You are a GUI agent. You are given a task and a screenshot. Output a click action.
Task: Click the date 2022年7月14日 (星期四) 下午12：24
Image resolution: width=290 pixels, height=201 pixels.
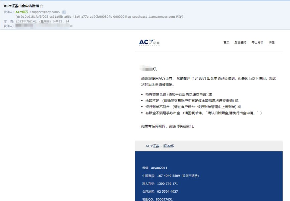point(42,21)
